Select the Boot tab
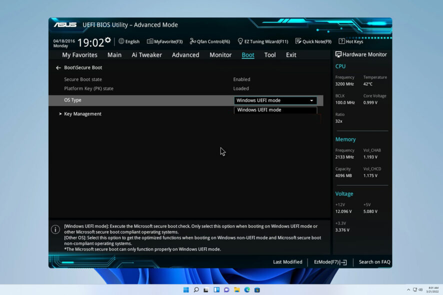443x295 pixels. point(248,55)
